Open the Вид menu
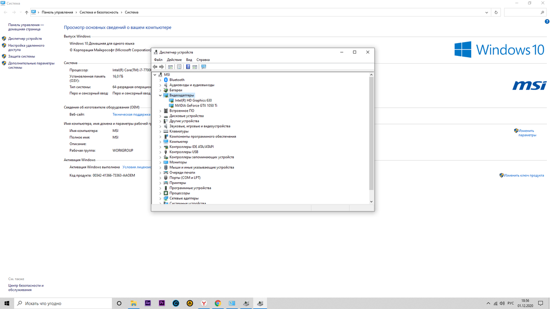The height and width of the screenshot is (309, 550). click(189, 60)
